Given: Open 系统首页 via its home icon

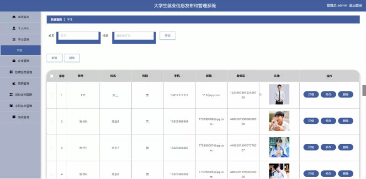Looking at the screenshot, I should click(x=14, y=17).
